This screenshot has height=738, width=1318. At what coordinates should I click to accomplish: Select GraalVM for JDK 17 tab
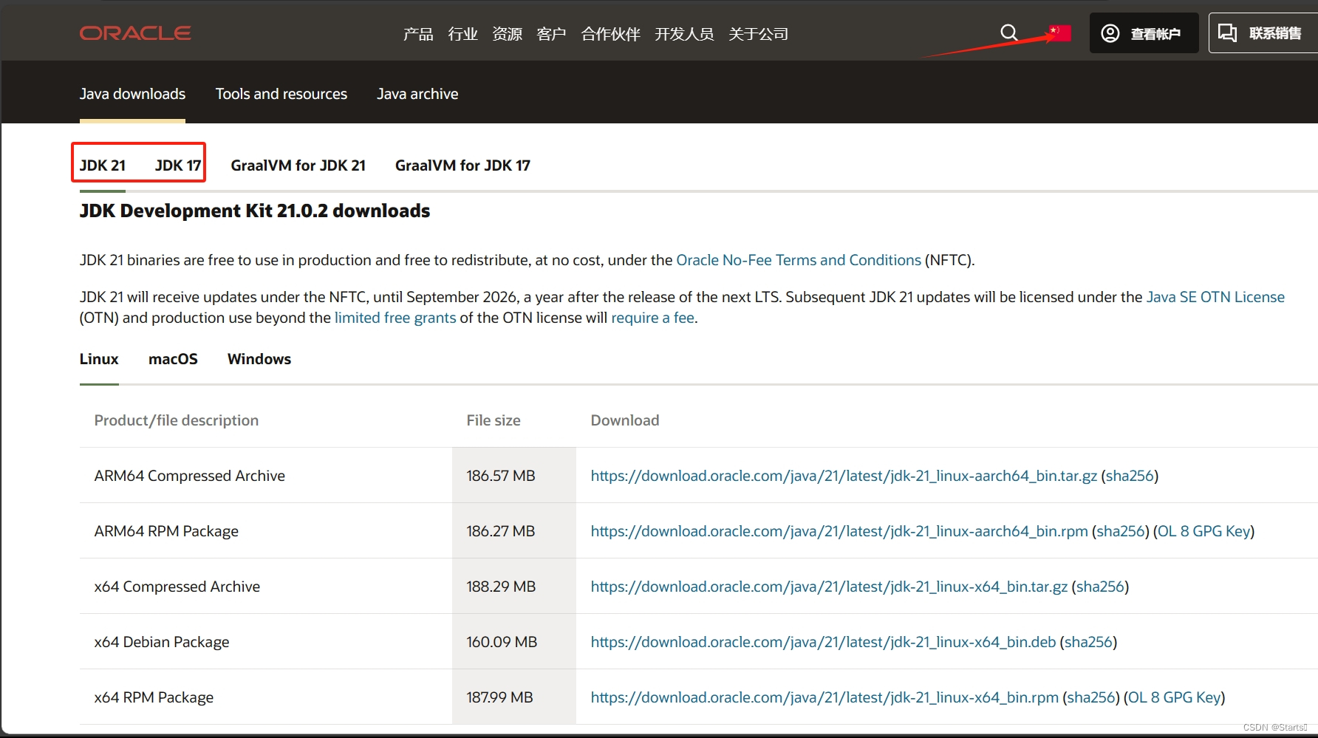(x=462, y=165)
